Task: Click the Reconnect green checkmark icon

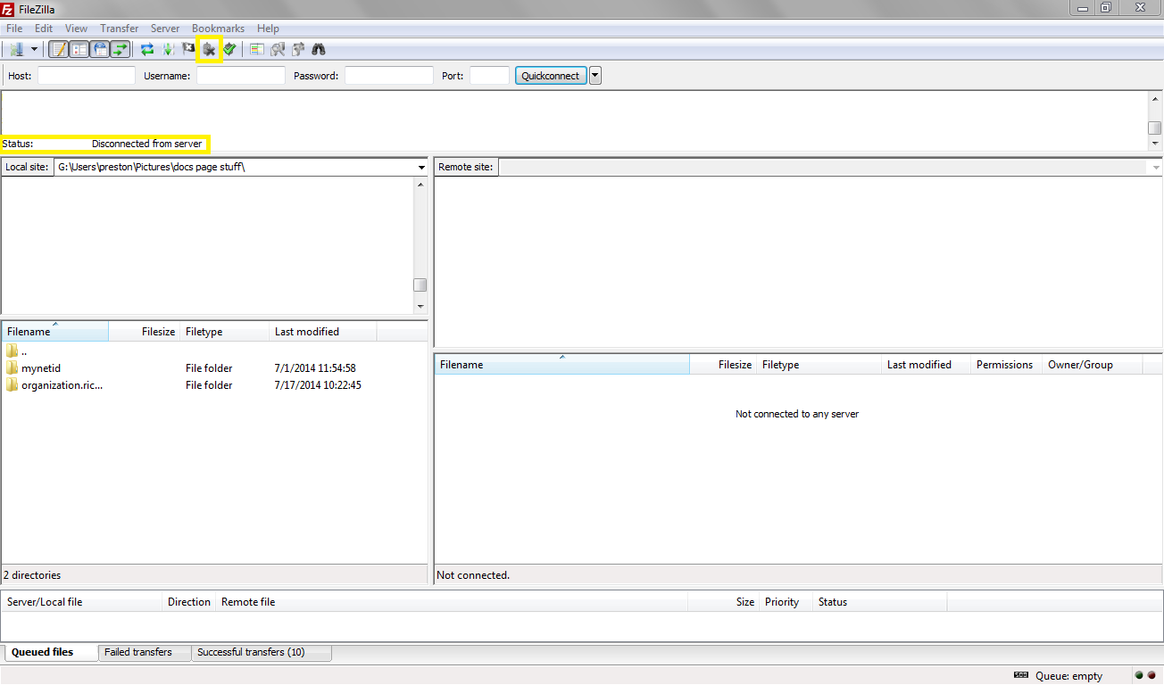Action: click(229, 50)
